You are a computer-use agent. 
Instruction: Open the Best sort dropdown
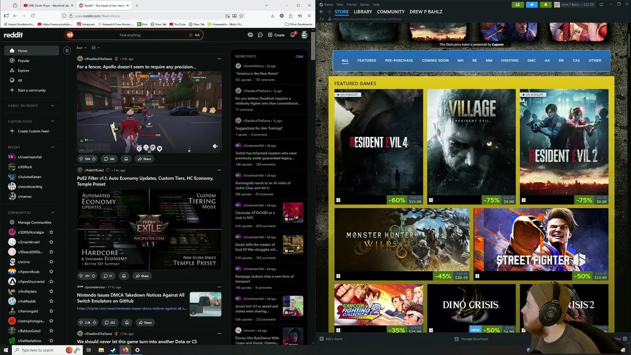click(x=81, y=48)
